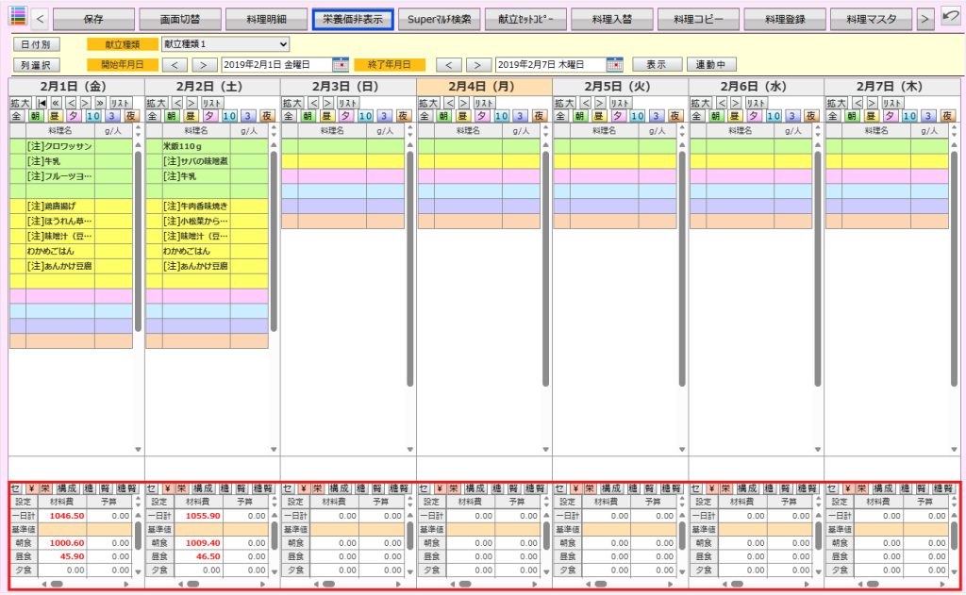This screenshot has height=595, width=966.
Task: Click the 栄 nutrition icon under 2月2日
Action: (182, 488)
